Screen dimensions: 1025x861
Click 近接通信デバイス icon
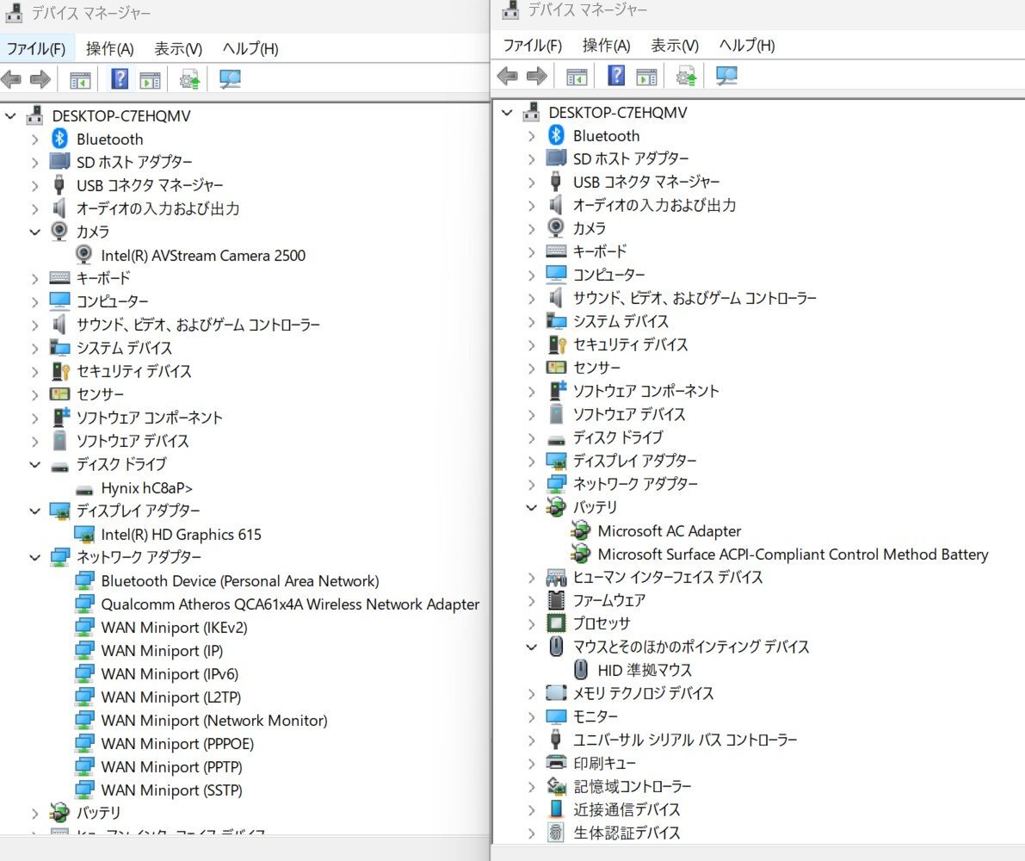556,809
